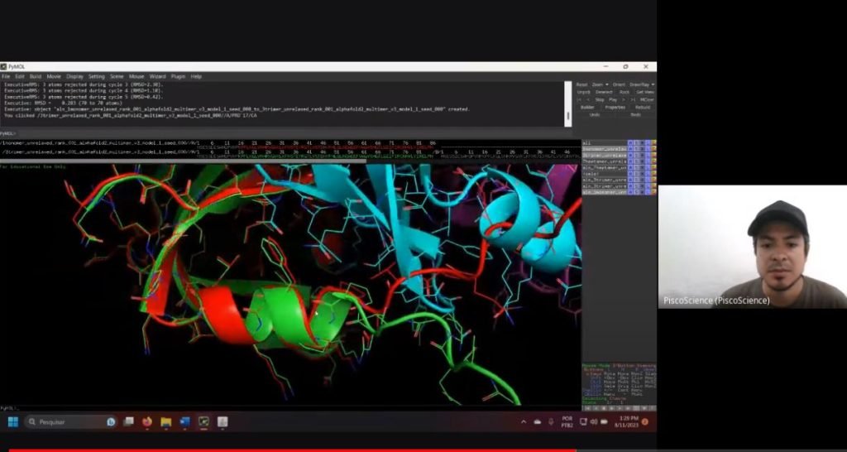Viewport: 847px width, 452px height.
Task: Click the rewind-to-start button in the bottom movie controls
Action: 586,408
